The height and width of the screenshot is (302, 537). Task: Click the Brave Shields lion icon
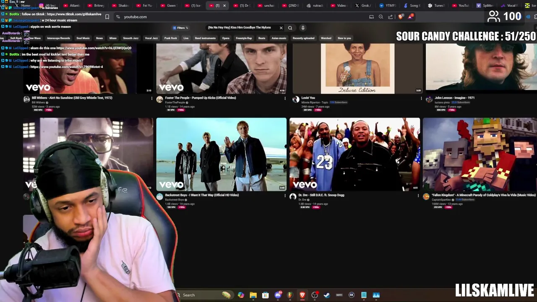point(401,17)
